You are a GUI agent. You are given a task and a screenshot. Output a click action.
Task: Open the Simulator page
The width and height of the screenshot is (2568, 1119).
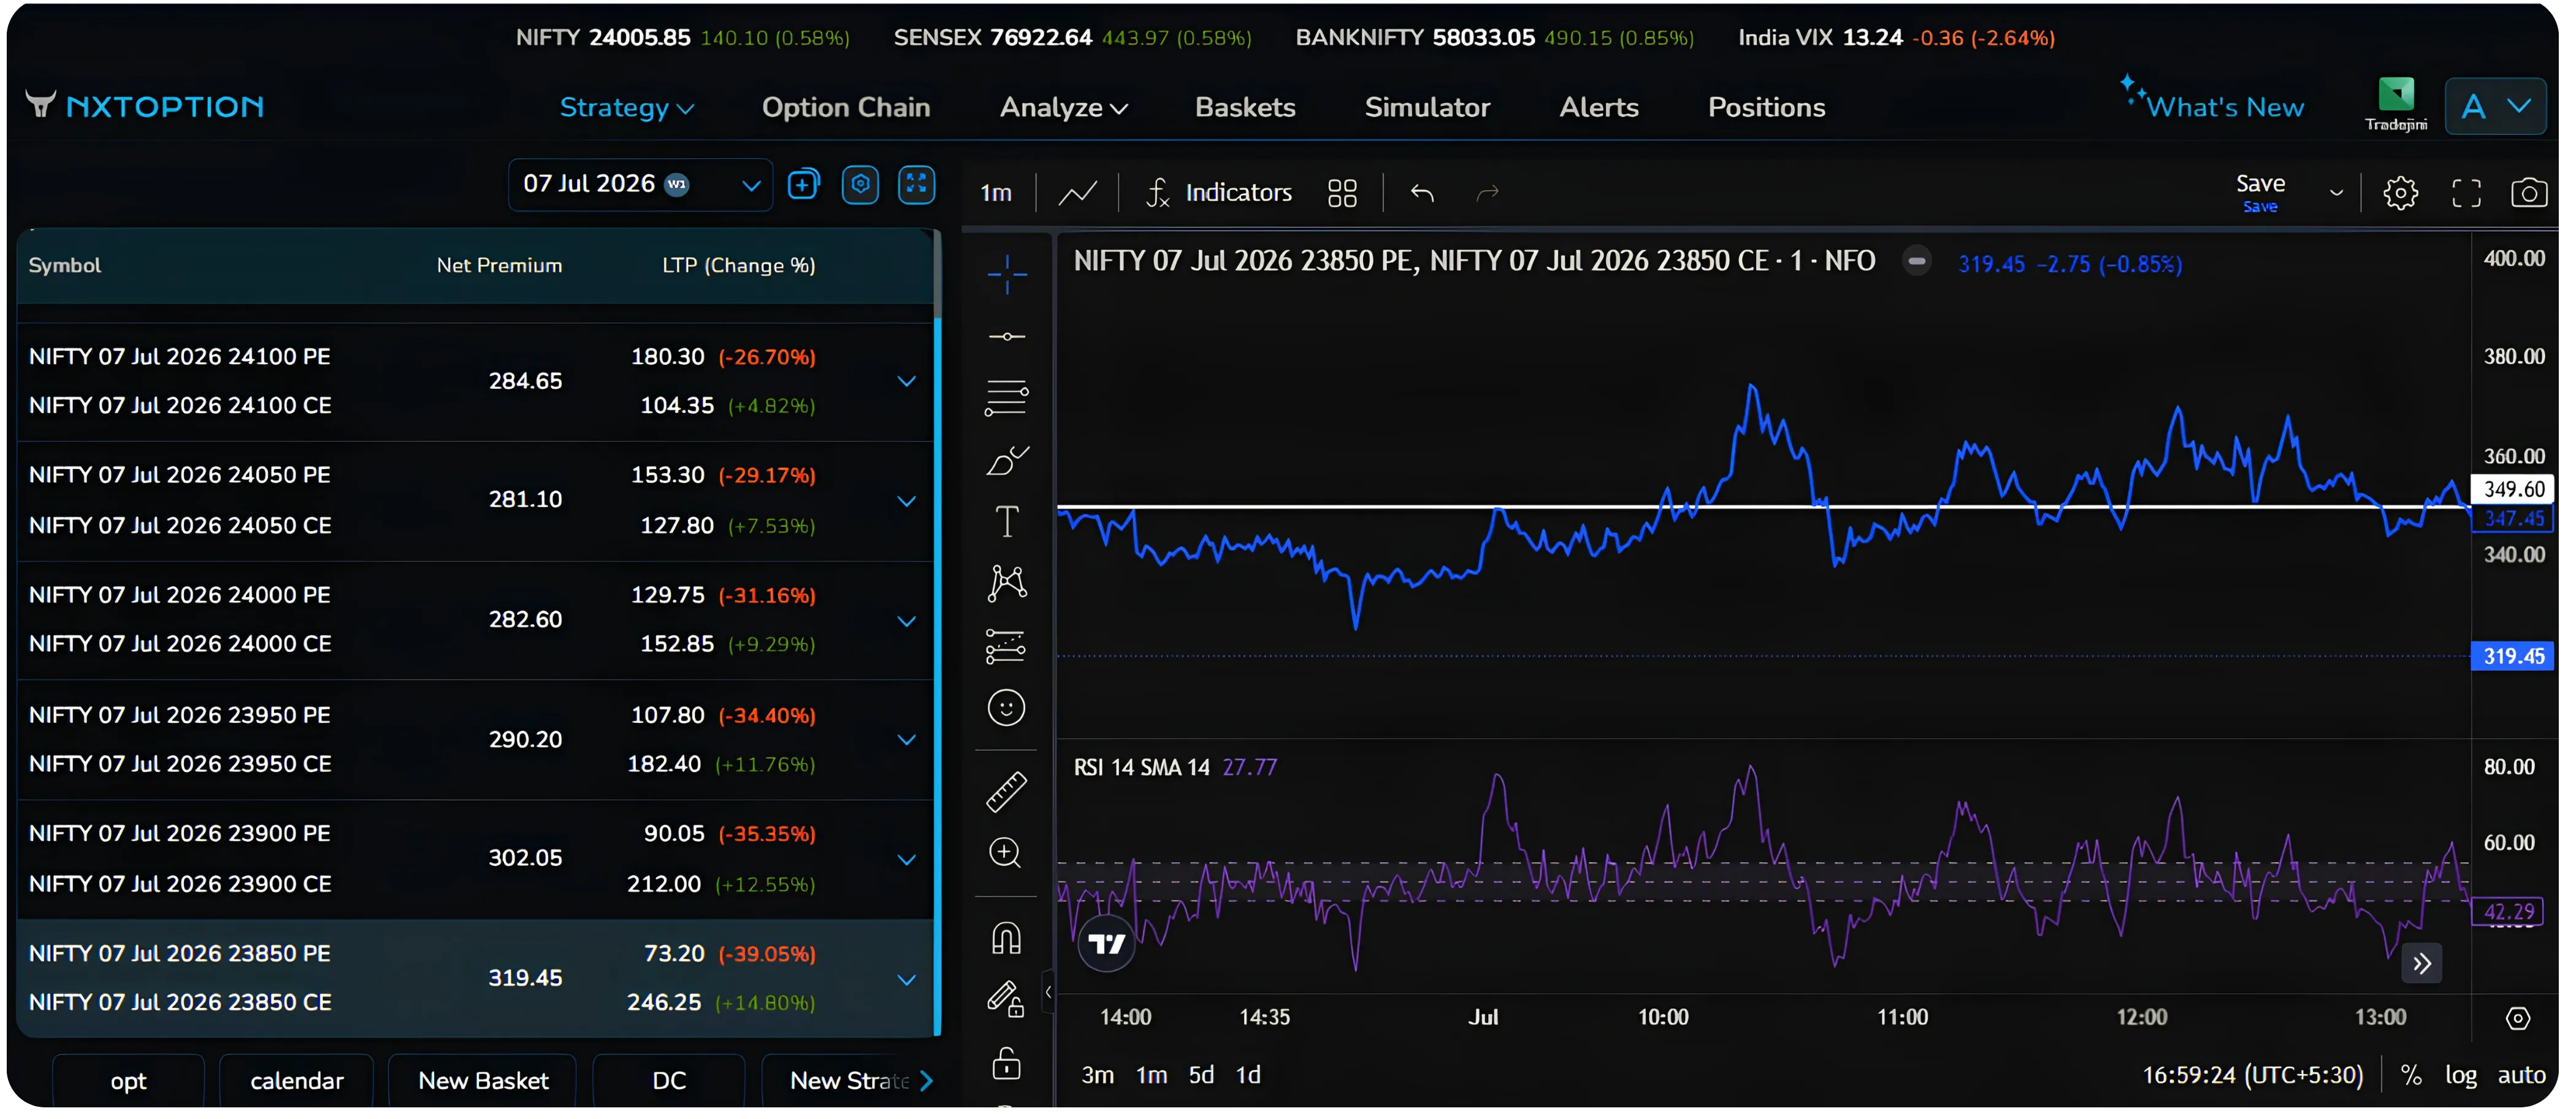pyautogui.click(x=1427, y=107)
